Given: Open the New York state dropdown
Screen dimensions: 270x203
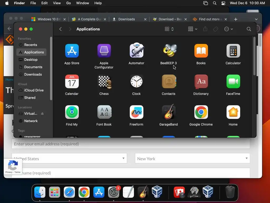Looking at the screenshot, I should pos(192,158).
